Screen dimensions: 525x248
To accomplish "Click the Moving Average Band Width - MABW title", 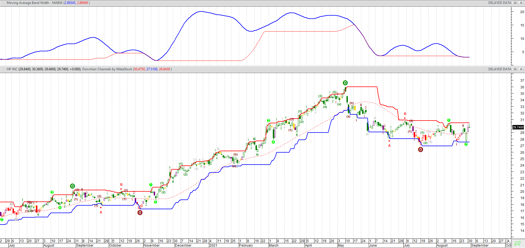I will (x=34, y=3).
